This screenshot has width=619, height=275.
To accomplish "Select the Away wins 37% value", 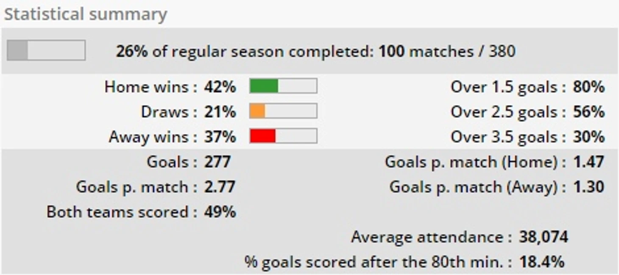I will 220,137.
